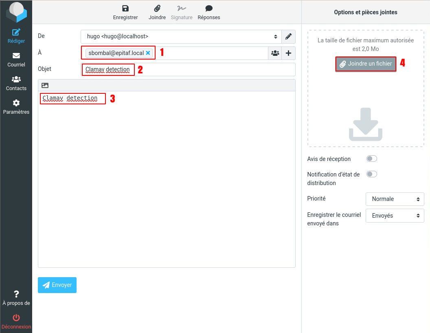The image size is (430, 333).
Task: Enable the Avis de réception toggle
Action: pyautogui.click(x=372, y=159)
